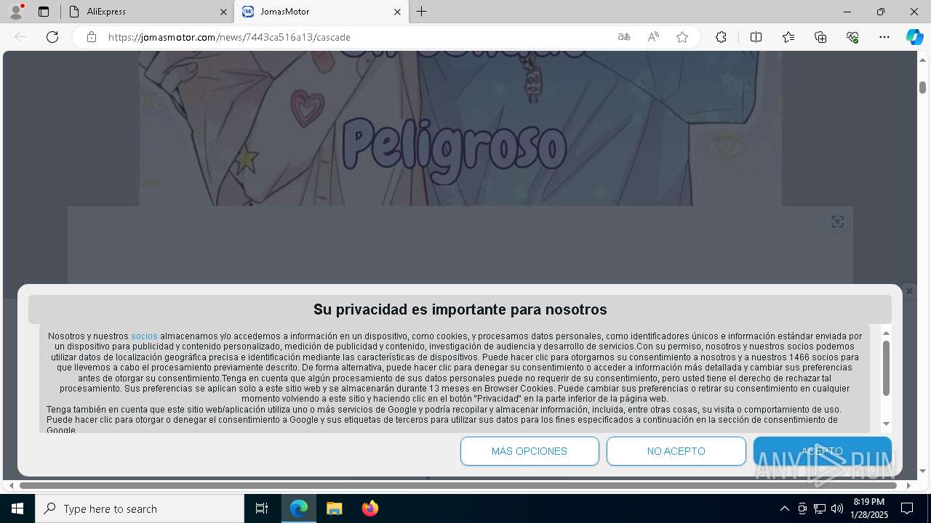The width and height of the screenshot is (931, 523).
Task: Click page vertical scrollbar down arrow
Action: point(922,471)
